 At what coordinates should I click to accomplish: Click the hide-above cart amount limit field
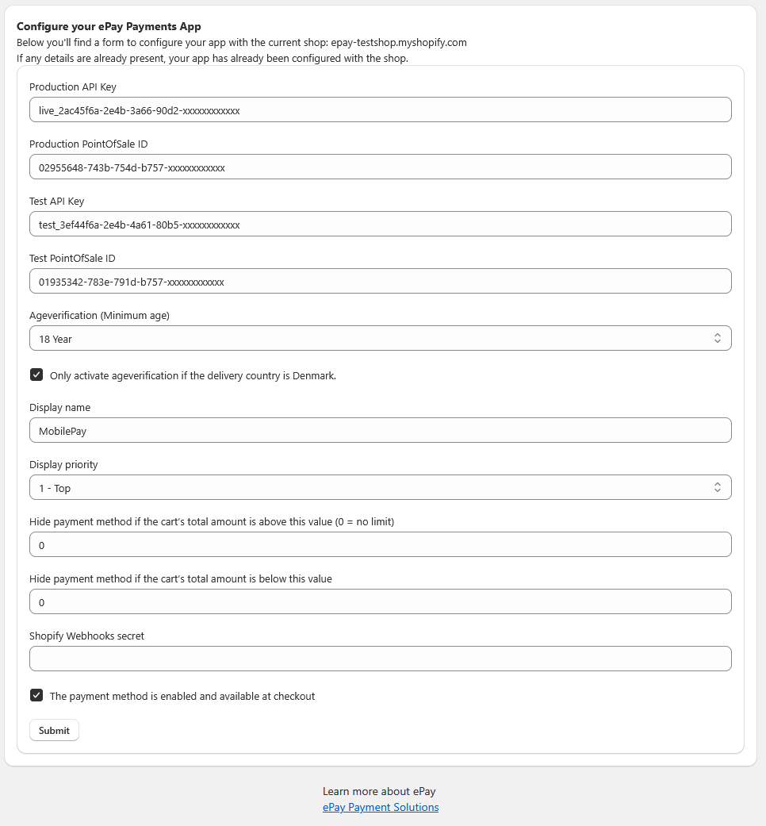click(381, 544)
